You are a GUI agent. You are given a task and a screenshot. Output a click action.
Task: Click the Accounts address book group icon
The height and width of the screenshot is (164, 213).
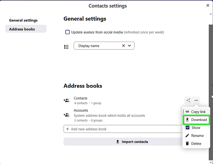click(67, 115)
